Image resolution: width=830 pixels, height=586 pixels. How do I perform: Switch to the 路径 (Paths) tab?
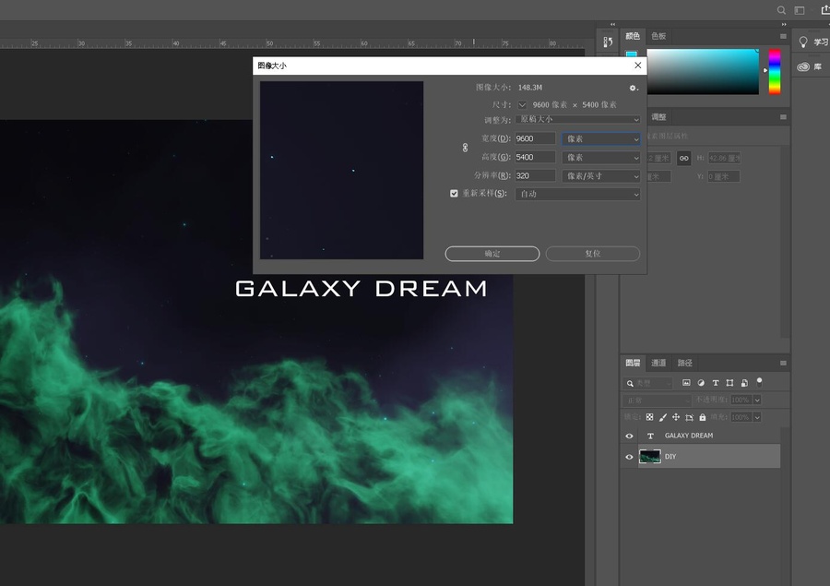[x=685, y=363]
